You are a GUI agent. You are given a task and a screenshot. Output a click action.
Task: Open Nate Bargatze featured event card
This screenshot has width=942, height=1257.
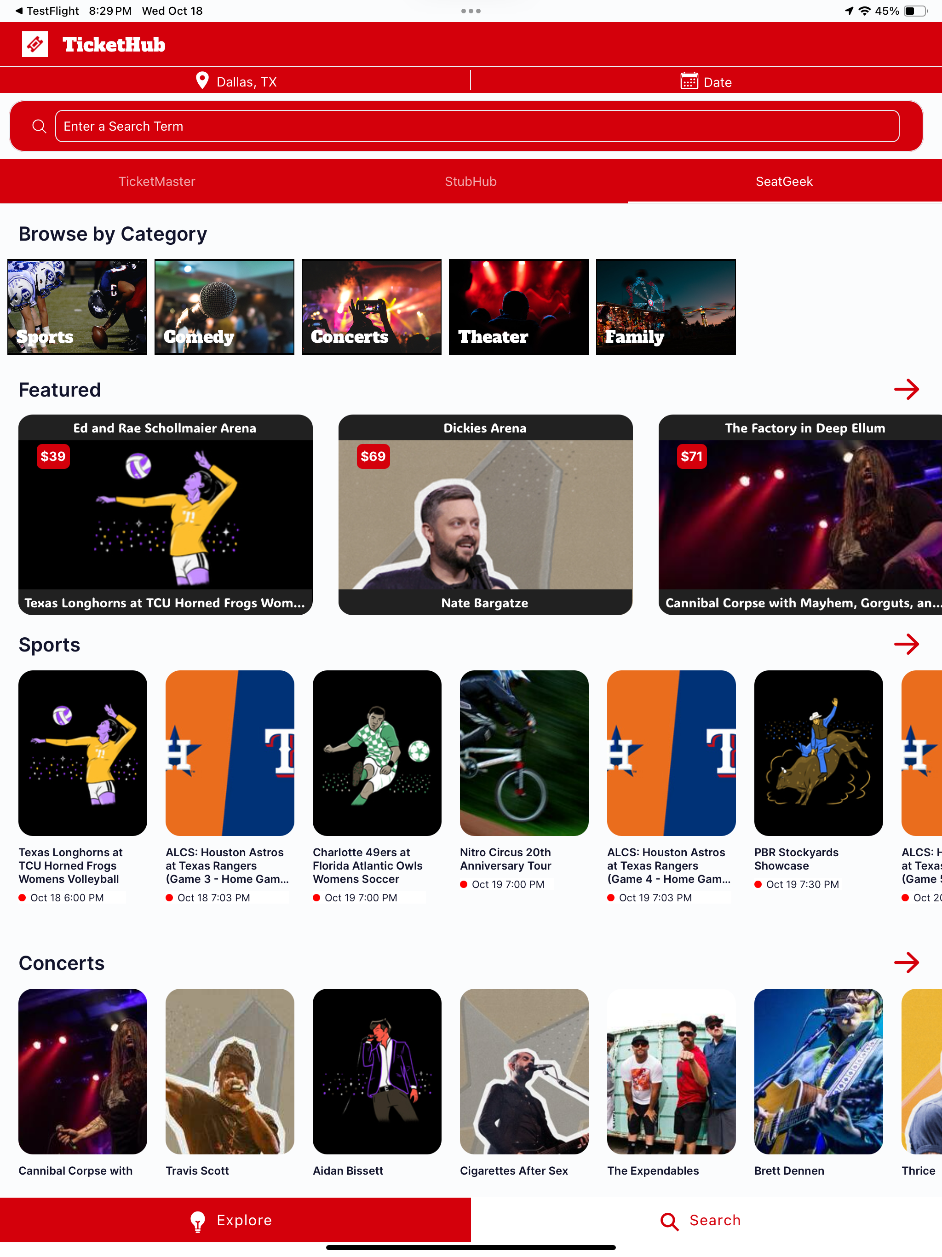pos(485,515)
